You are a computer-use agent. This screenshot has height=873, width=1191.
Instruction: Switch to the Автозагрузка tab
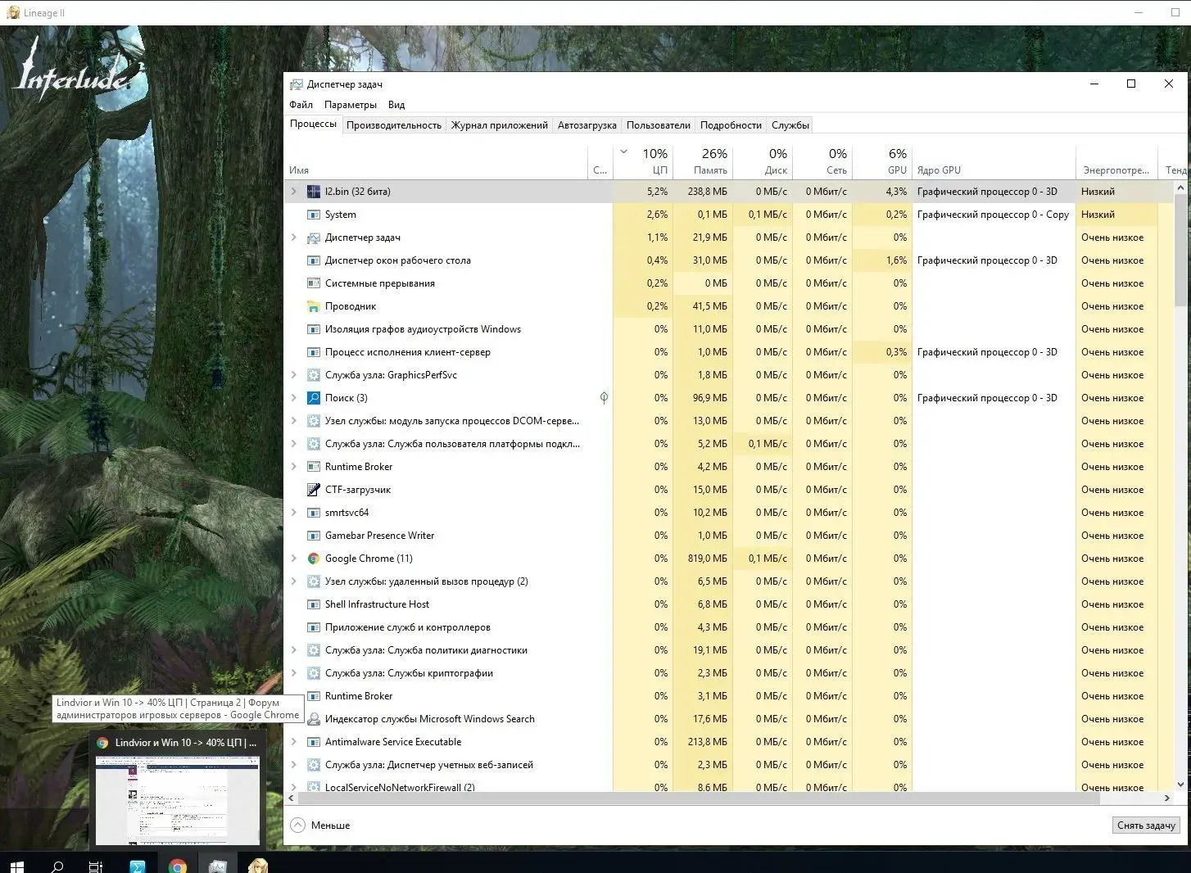[587, 125]
